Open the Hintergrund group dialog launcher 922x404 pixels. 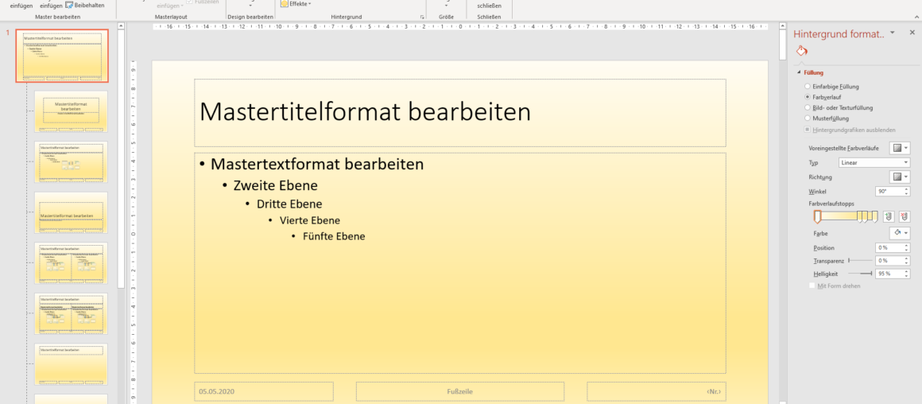[422, 17]
